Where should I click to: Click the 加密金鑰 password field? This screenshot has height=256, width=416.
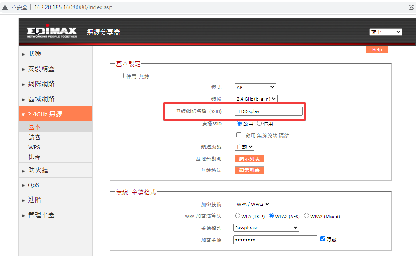pos(275,240)
